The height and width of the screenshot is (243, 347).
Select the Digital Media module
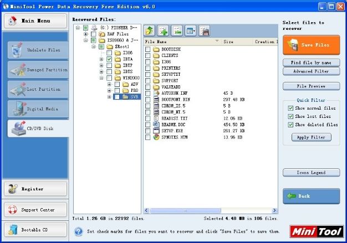(x=38, y=109)
